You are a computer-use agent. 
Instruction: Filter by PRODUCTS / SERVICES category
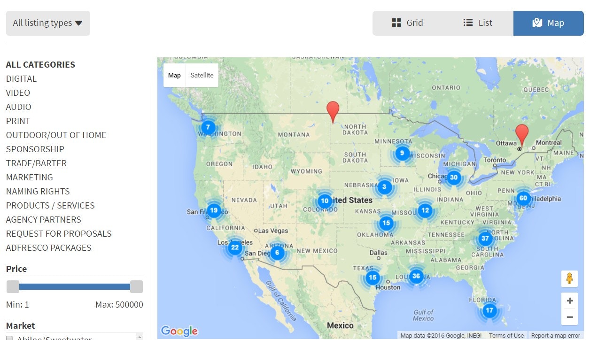pyautogui.click(x=50, y=206)
